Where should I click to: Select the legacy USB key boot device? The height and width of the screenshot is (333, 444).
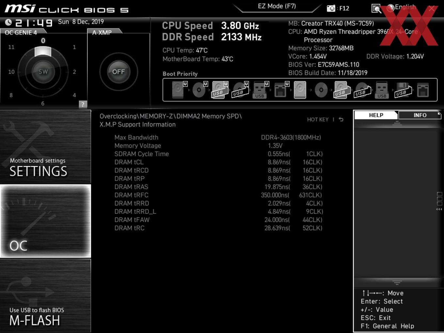click(382, 90)
